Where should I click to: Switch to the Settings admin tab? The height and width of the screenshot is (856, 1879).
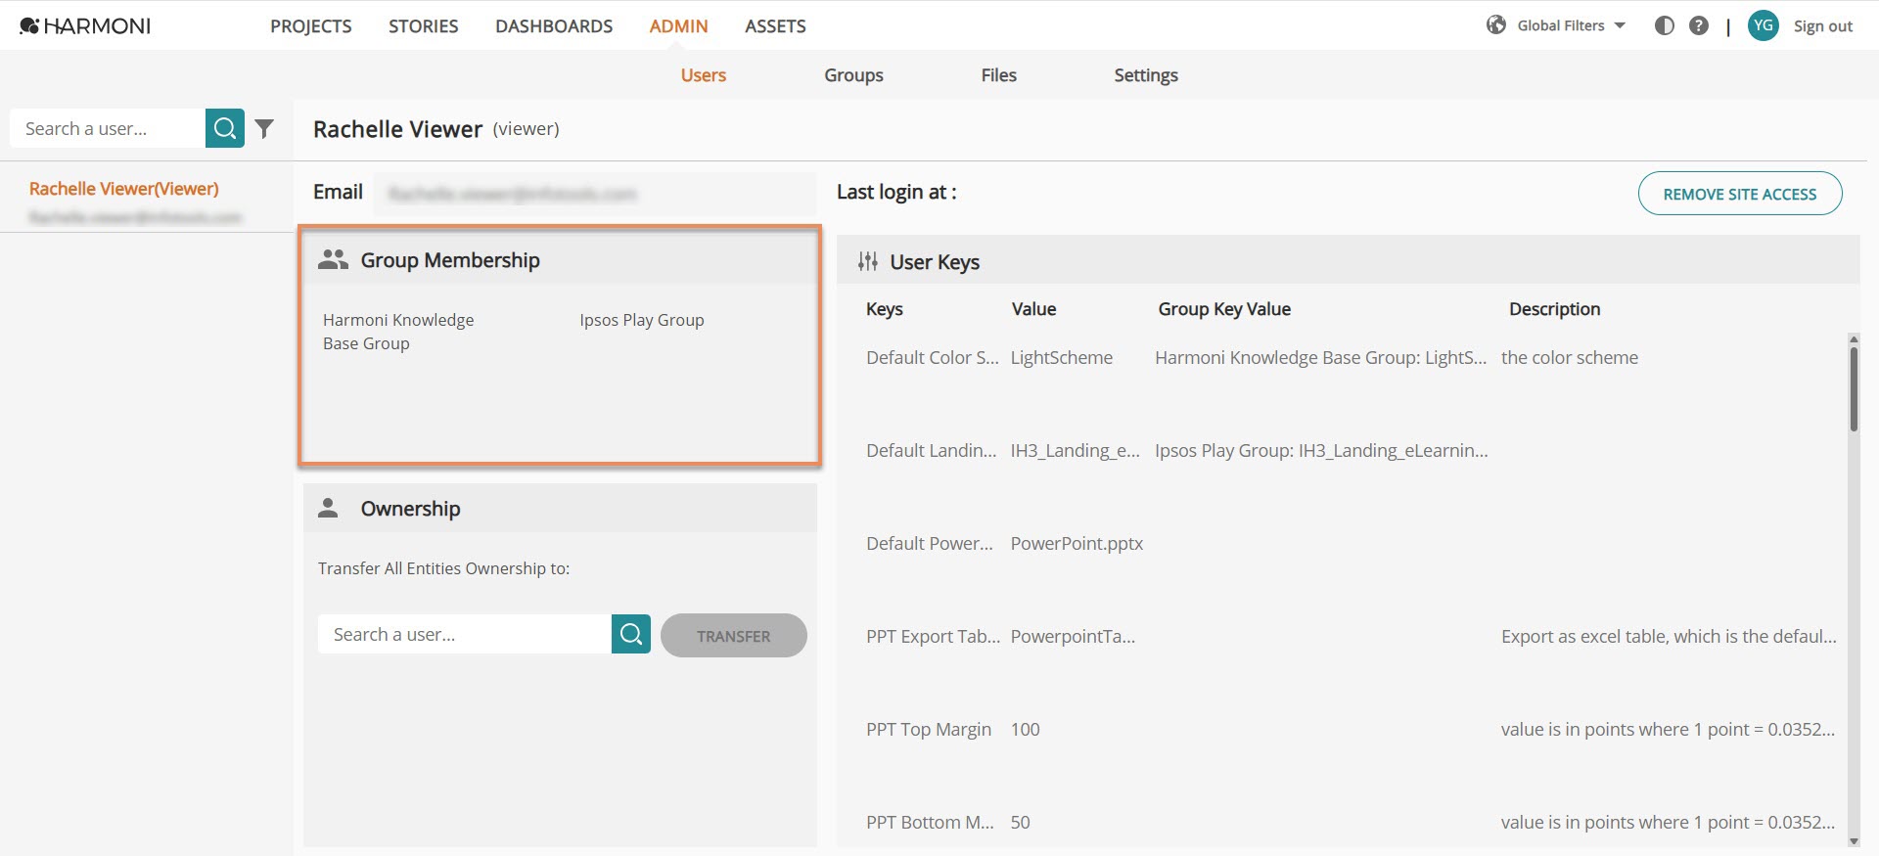click(1146, 75)
